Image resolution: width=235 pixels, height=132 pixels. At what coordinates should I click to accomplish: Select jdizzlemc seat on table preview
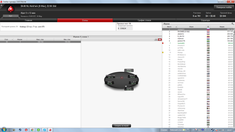(129, 70)
